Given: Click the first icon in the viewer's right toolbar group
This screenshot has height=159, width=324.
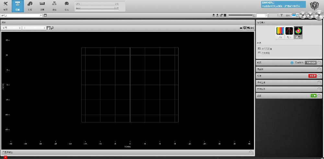Looking at the screenshot, I should pyautogui.click(x=241, y=28).
